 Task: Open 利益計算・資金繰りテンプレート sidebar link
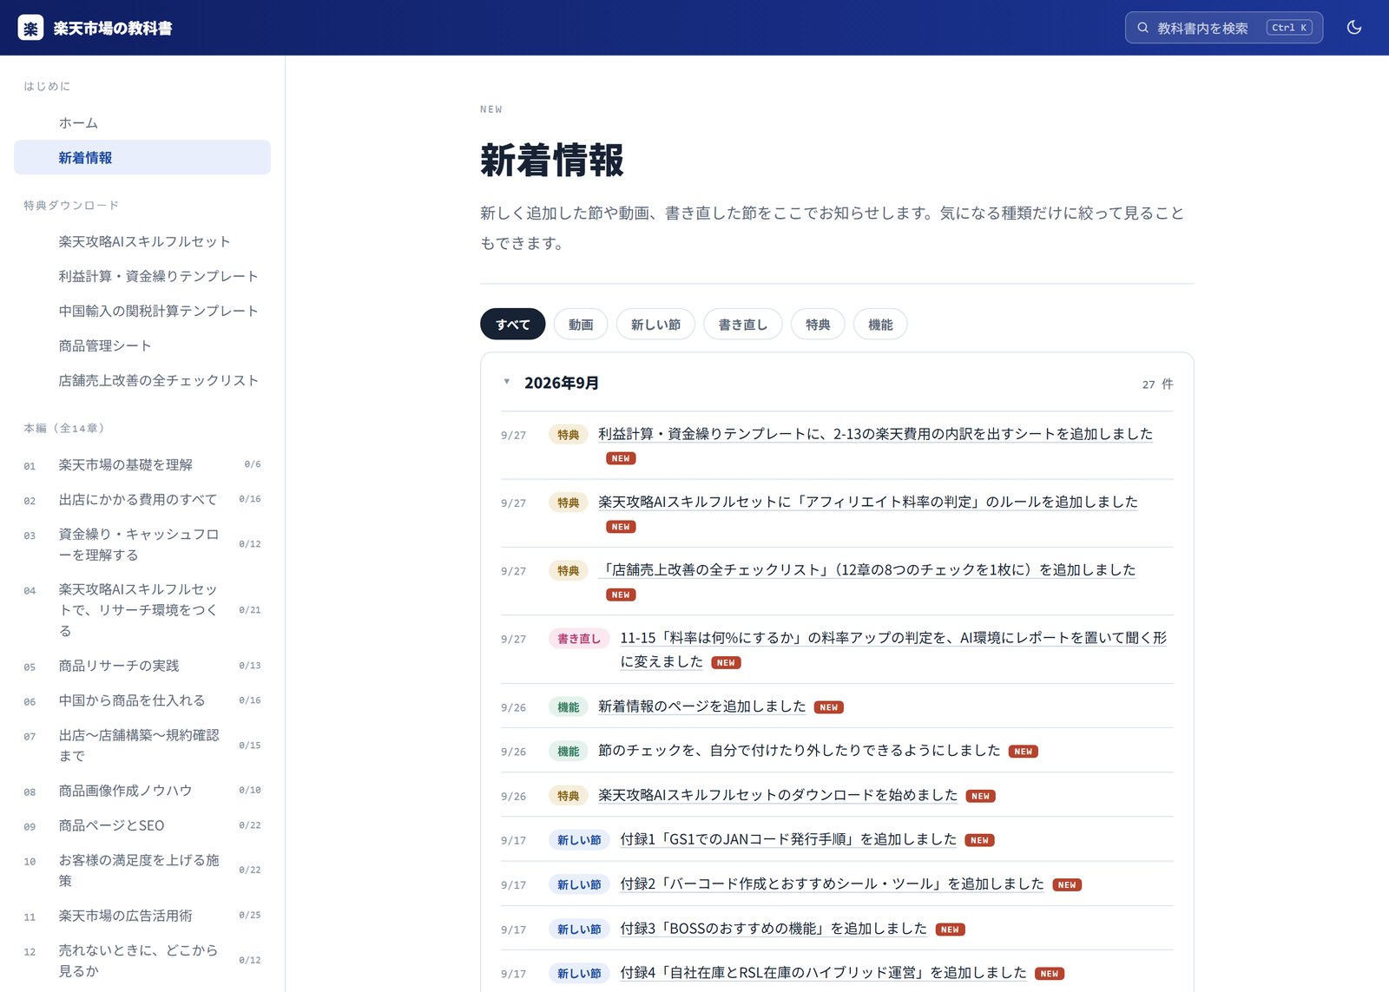point(142,276)
